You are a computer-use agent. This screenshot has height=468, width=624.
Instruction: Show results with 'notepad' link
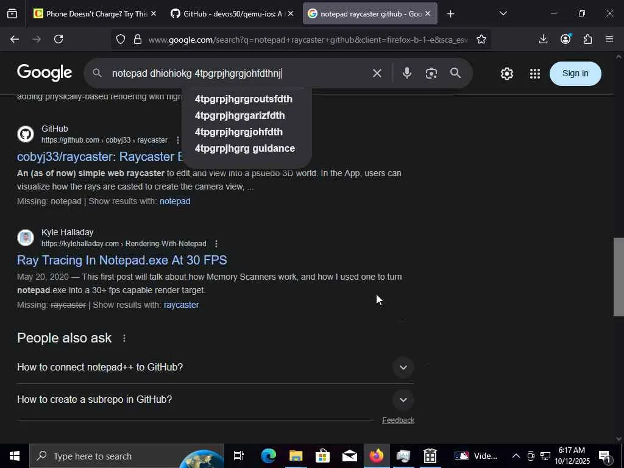tap(175, 201)
